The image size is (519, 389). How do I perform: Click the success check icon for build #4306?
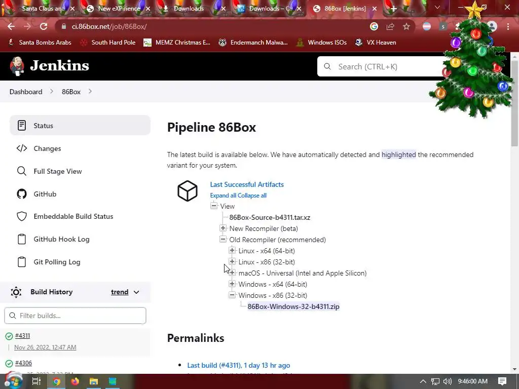point(9,364)
